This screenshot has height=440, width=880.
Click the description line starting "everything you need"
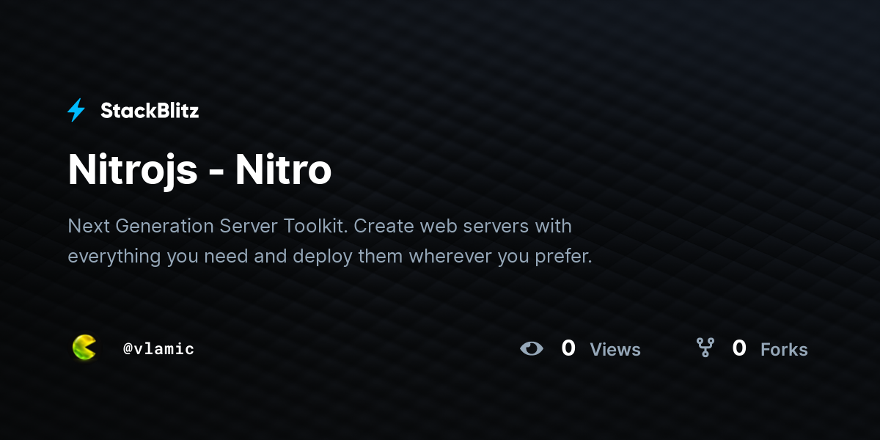coord(330,257)
